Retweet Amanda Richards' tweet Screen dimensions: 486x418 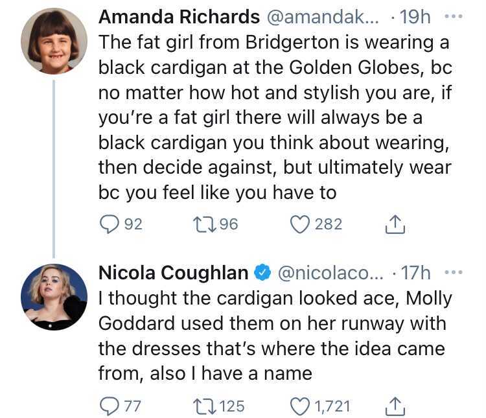(x=202, y=224)
